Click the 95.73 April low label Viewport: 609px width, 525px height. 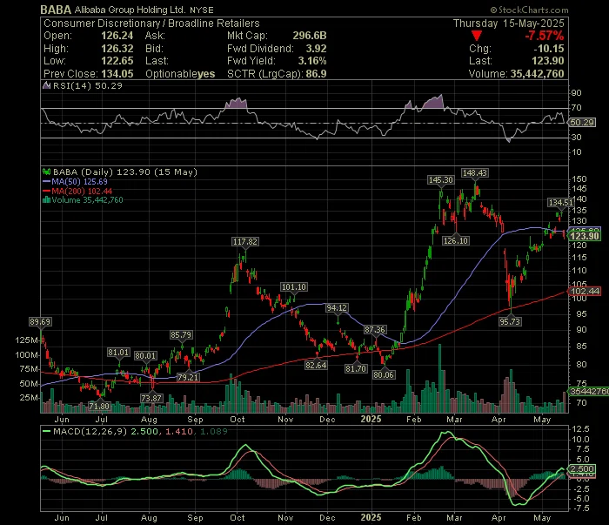pos(510,322)
